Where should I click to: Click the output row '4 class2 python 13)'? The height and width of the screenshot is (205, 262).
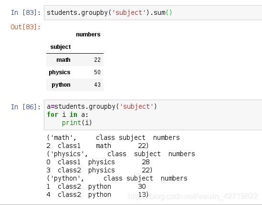(x=97, y=194)
